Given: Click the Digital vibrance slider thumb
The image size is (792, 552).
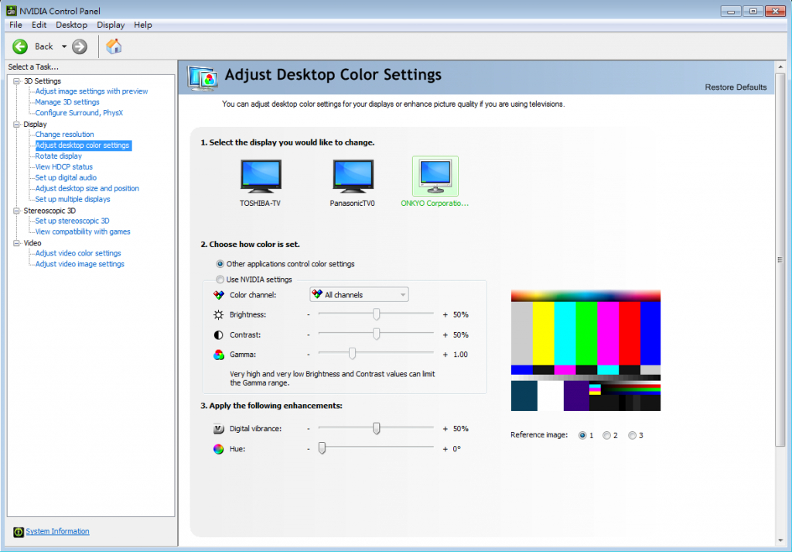Looking at the screenshot, I should tap(377, 428).
